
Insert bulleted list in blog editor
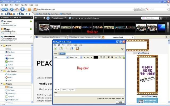[x=101, y=57]
